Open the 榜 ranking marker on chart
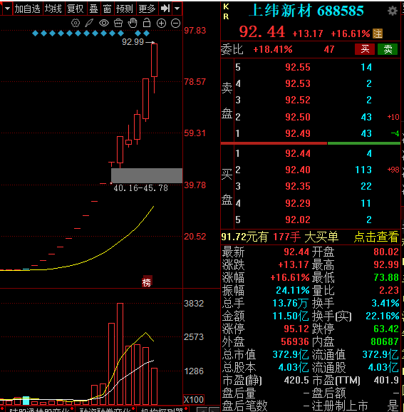This screenshot has width=404, height=412. (x=147, y=282)
